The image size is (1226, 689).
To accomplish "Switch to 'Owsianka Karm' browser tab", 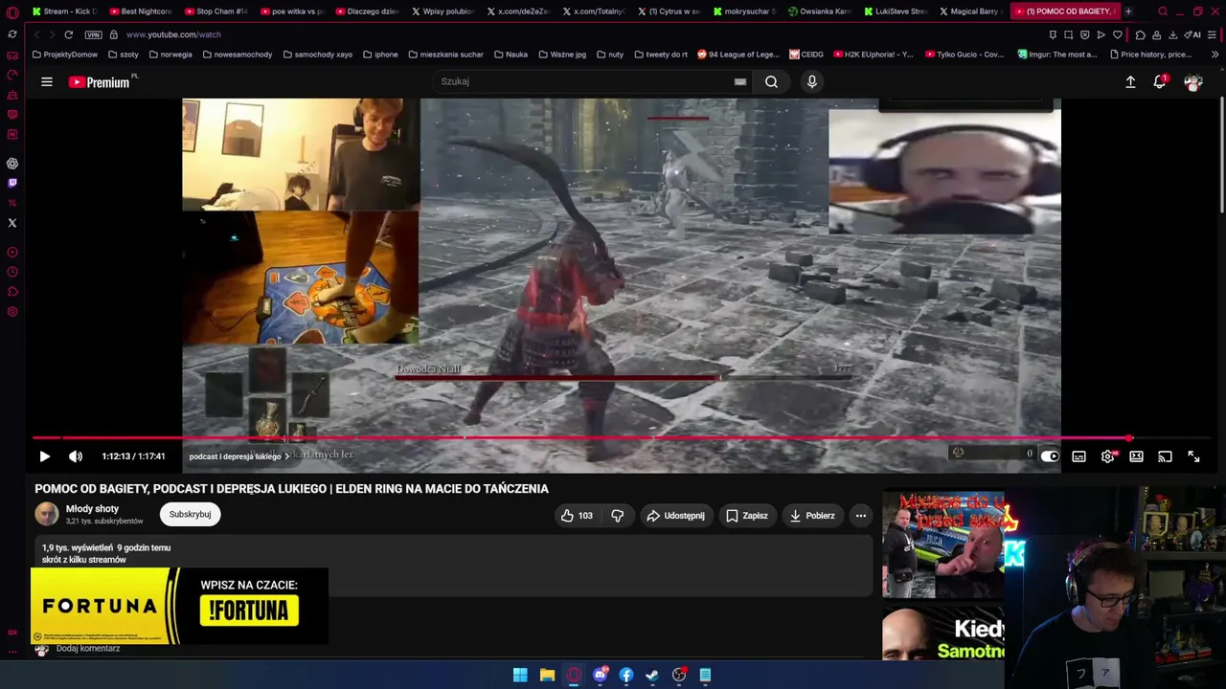I will click(x=819, y=11).
